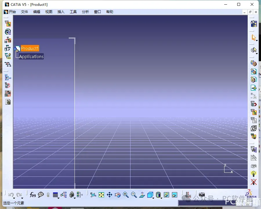Click the small crossed tree icon on left toolbar
The width and height of the screenshot is (261, 209).
pyautogui.click(x=8, y=64)
